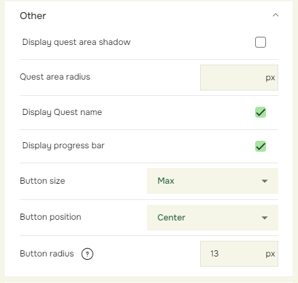Click the Button radius label text
Viewport: 298px width, 283px height.
(47, 254)
